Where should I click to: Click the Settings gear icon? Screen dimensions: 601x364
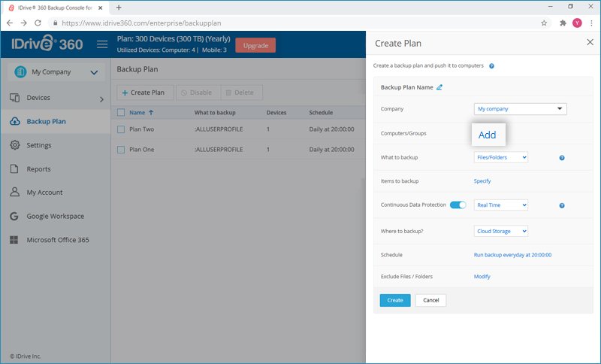tap(14, 145)
